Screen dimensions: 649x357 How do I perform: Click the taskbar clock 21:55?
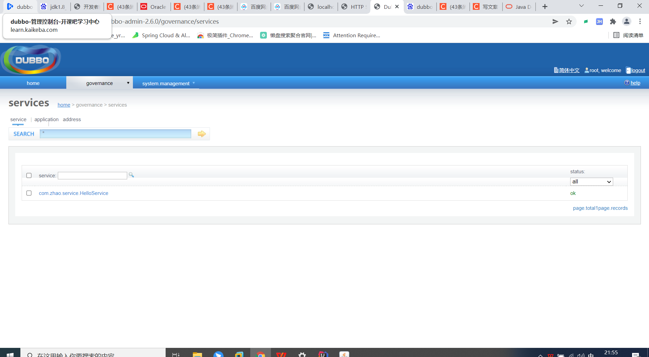click(611, 353)
